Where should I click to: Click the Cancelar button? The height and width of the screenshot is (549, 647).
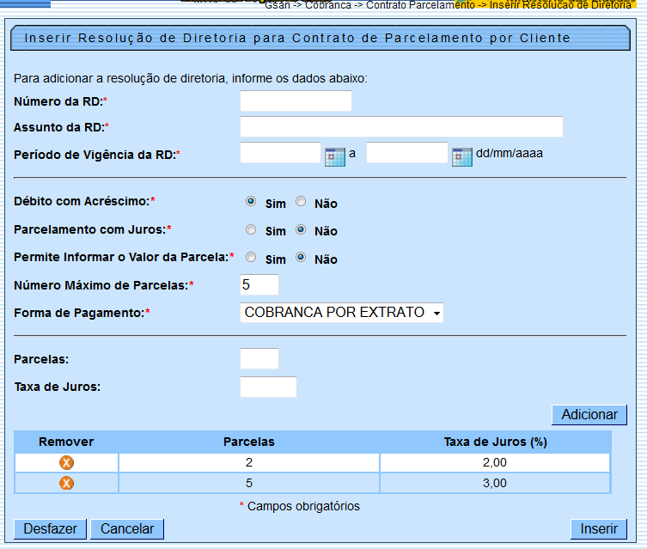pos(127,529)
